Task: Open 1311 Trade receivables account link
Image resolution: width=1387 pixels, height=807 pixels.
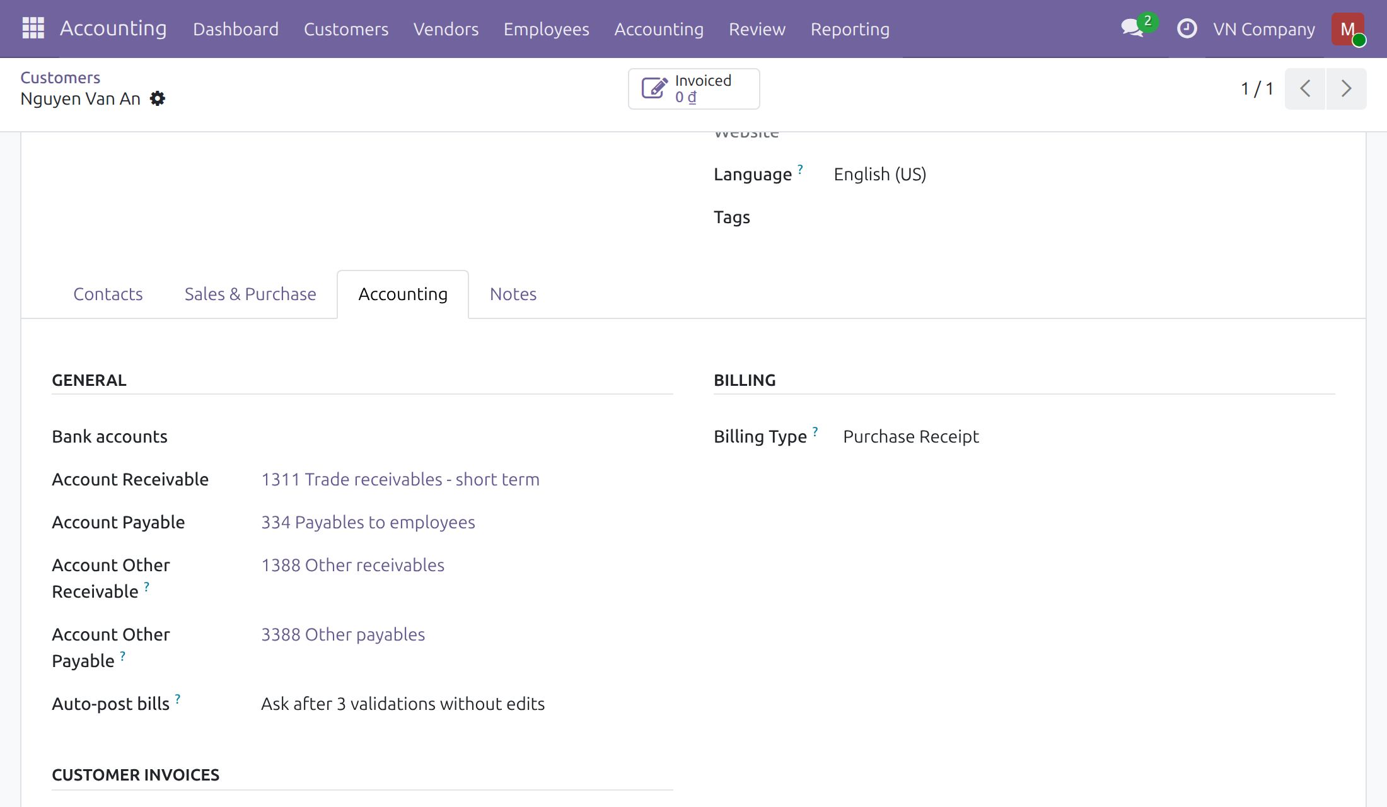Action: (400, 480)
